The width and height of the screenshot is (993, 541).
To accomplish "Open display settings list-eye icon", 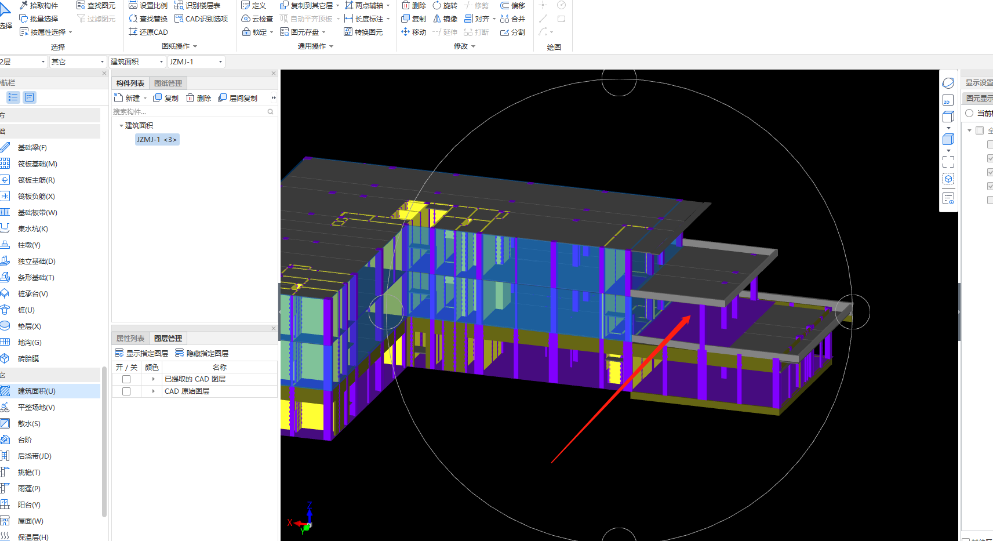I will [948, 199].
